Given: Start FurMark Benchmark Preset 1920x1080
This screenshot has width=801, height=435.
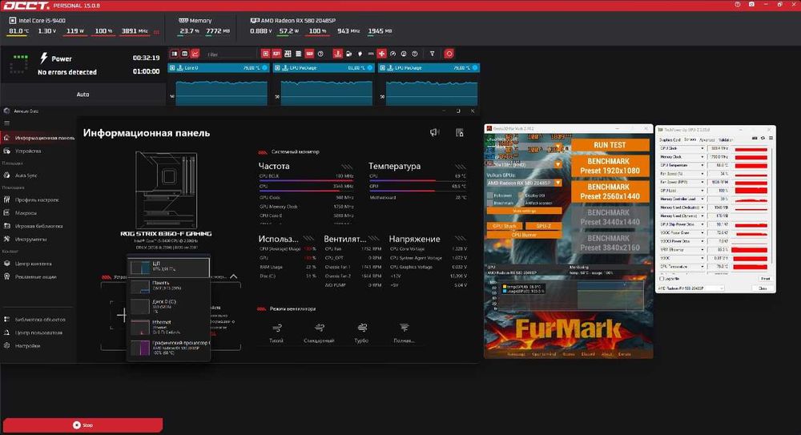Looking at the screenshot, I should [x=610, y=166].
